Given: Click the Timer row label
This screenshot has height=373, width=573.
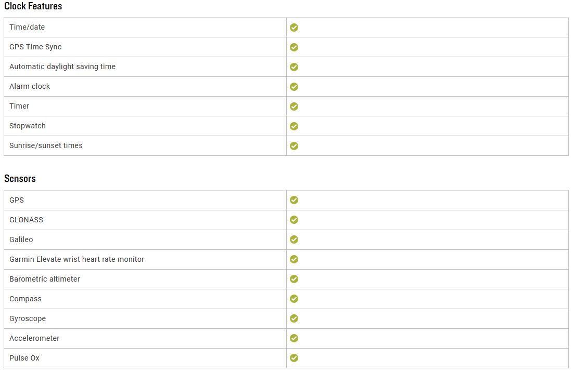Looking at the screenshot, I should pyautogui.click(x=19, y=106).
